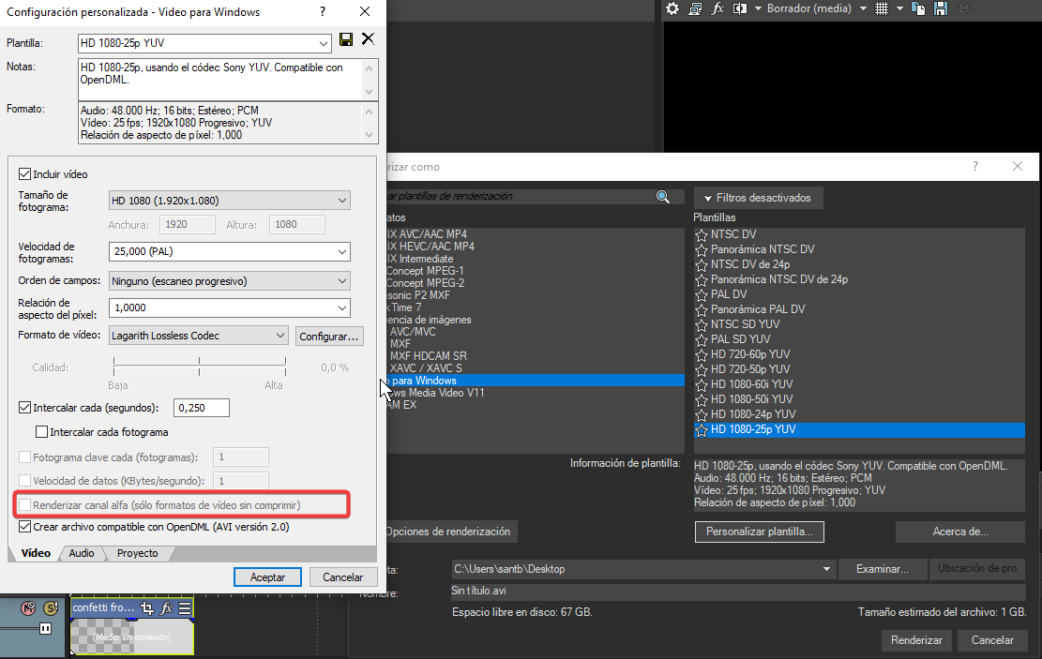Uncheck Intercalar cada (segundos)
This screenshot has width=1042, height=659.
pyautogui.click(x=24, y=407)
